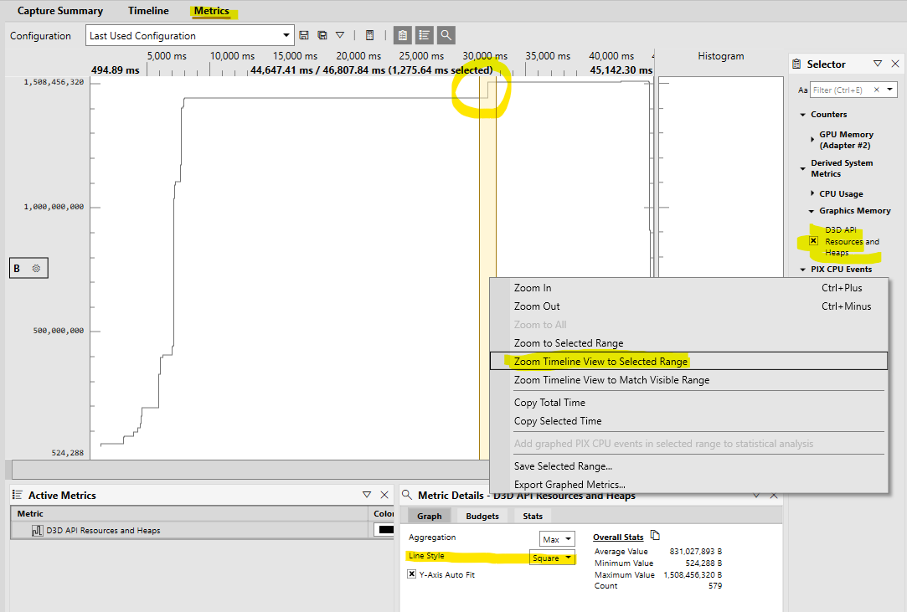
Task: Collapse the Graphics Memory node
Action: [812, 211]
